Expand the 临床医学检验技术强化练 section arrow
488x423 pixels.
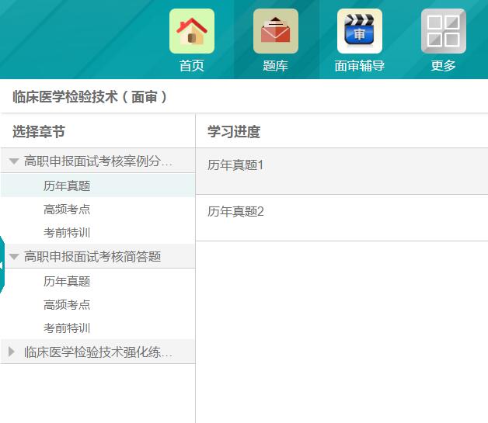pos(12,352)
